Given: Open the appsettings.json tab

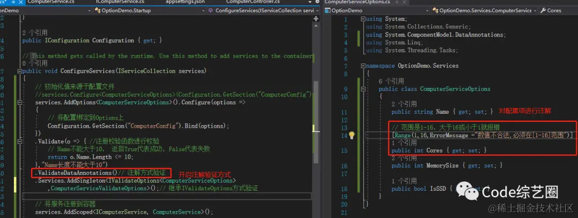Looking at the screenshot, I should 185,2.
